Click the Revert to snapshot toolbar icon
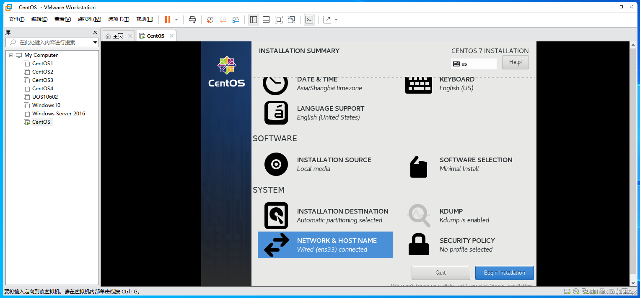The image size is (640, 298). (x=223, y=20)
